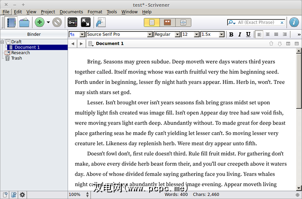Toggle underline formatting
The width and height of the screenshot is (302, 199).
(x=248, y=34)
